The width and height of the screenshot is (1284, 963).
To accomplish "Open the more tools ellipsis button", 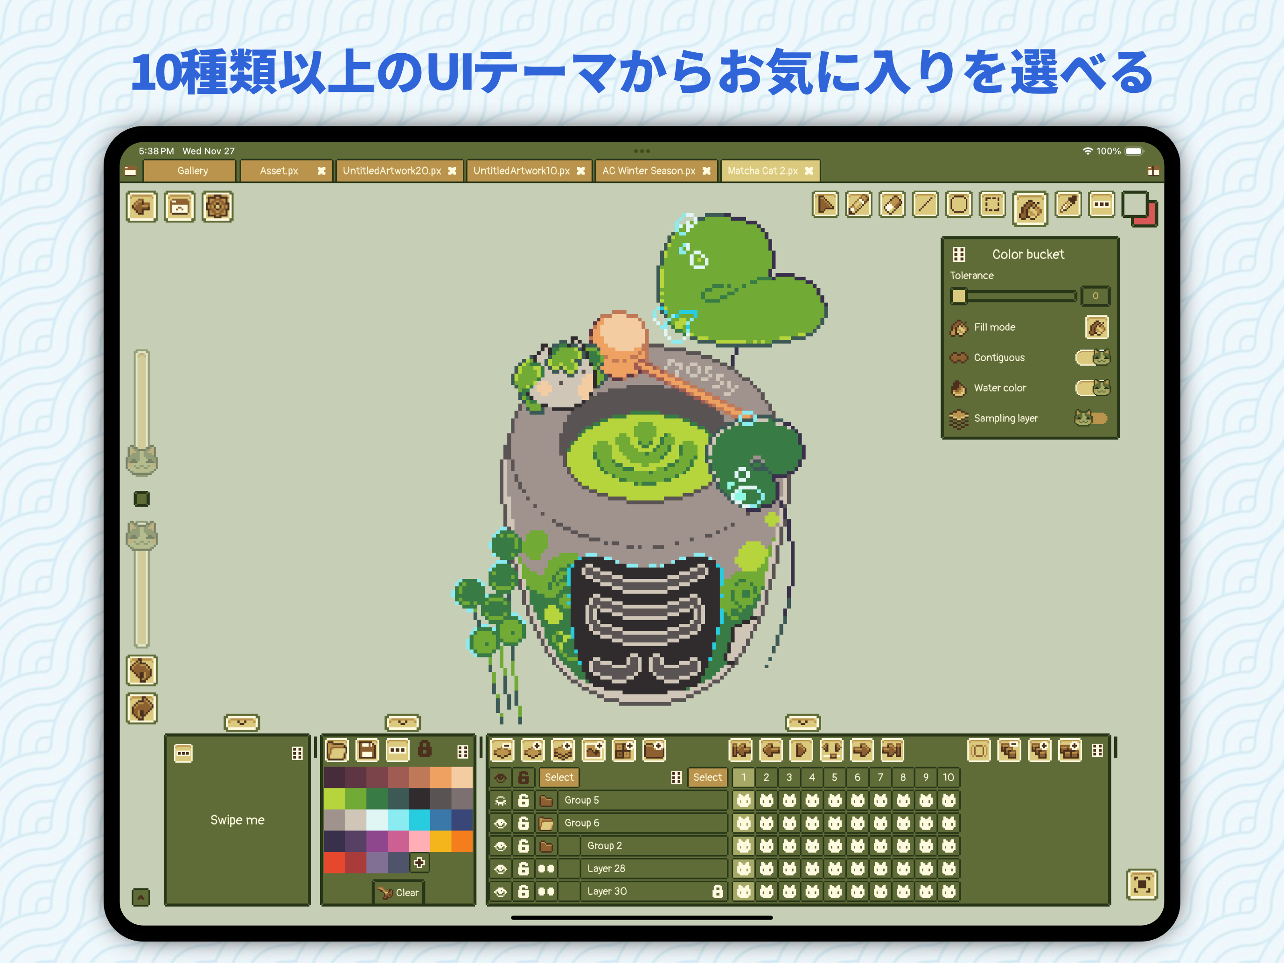I will tap(1101, 205).
